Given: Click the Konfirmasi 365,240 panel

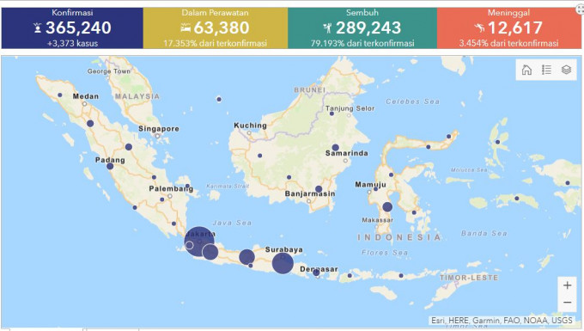Looking at the screenshot, I should [x=72, y=28].
